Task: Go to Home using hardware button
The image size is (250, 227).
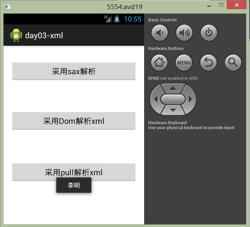Action: click(x=159, y=62)
